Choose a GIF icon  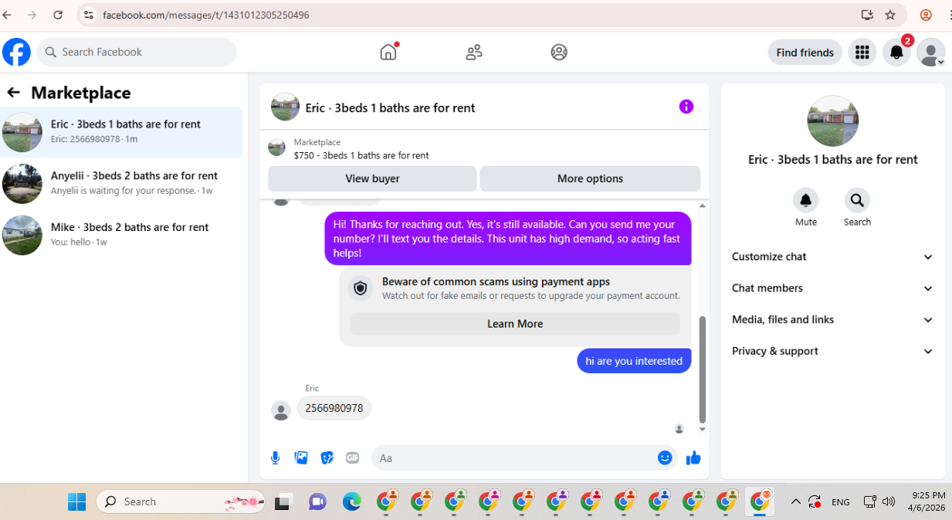click(352, 458)
